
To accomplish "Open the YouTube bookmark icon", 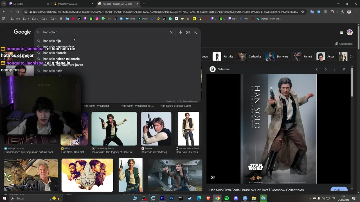I will 73,19.
